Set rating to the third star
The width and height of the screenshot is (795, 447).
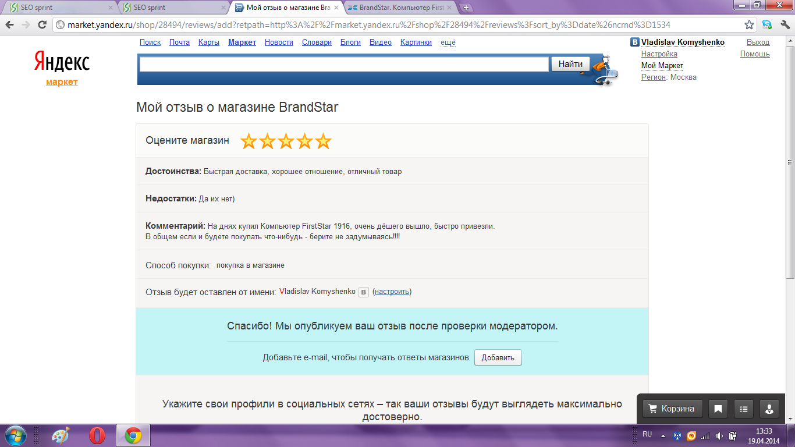coord(286,141)
